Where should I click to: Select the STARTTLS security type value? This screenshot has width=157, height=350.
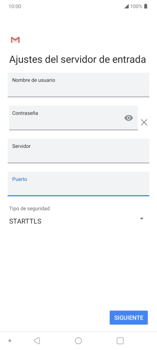click(x=25, y=221)
